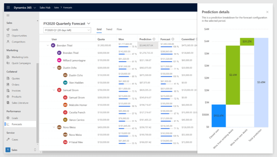Open Leads in the Sales section

tap(15, 29)
